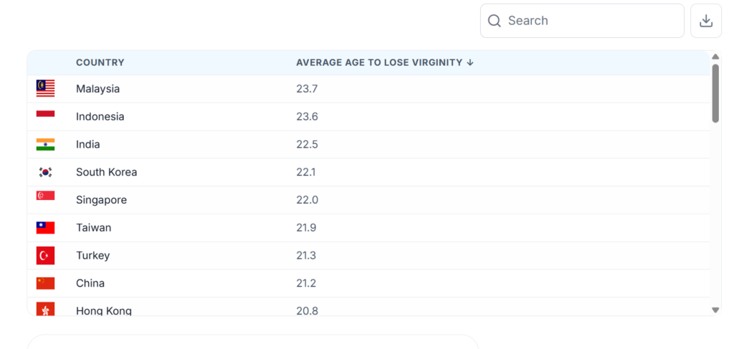Click the Turkey flag icon
734x349 pixels.
coord(45,255)
